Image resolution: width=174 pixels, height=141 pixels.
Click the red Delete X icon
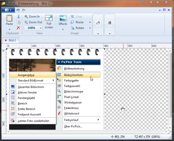pyautogui.click(x=19, y=28)
